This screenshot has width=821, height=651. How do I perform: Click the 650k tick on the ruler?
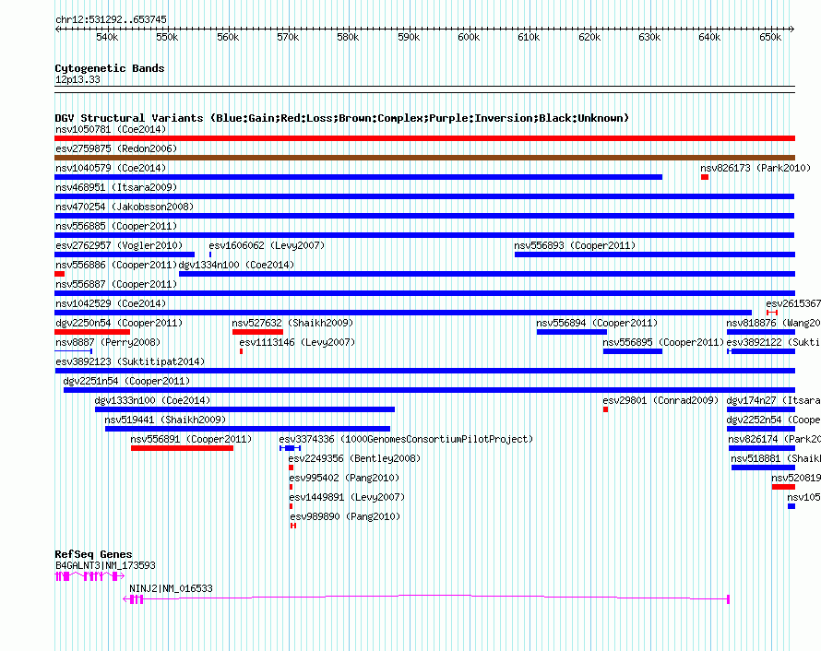[x=770, y=37]
